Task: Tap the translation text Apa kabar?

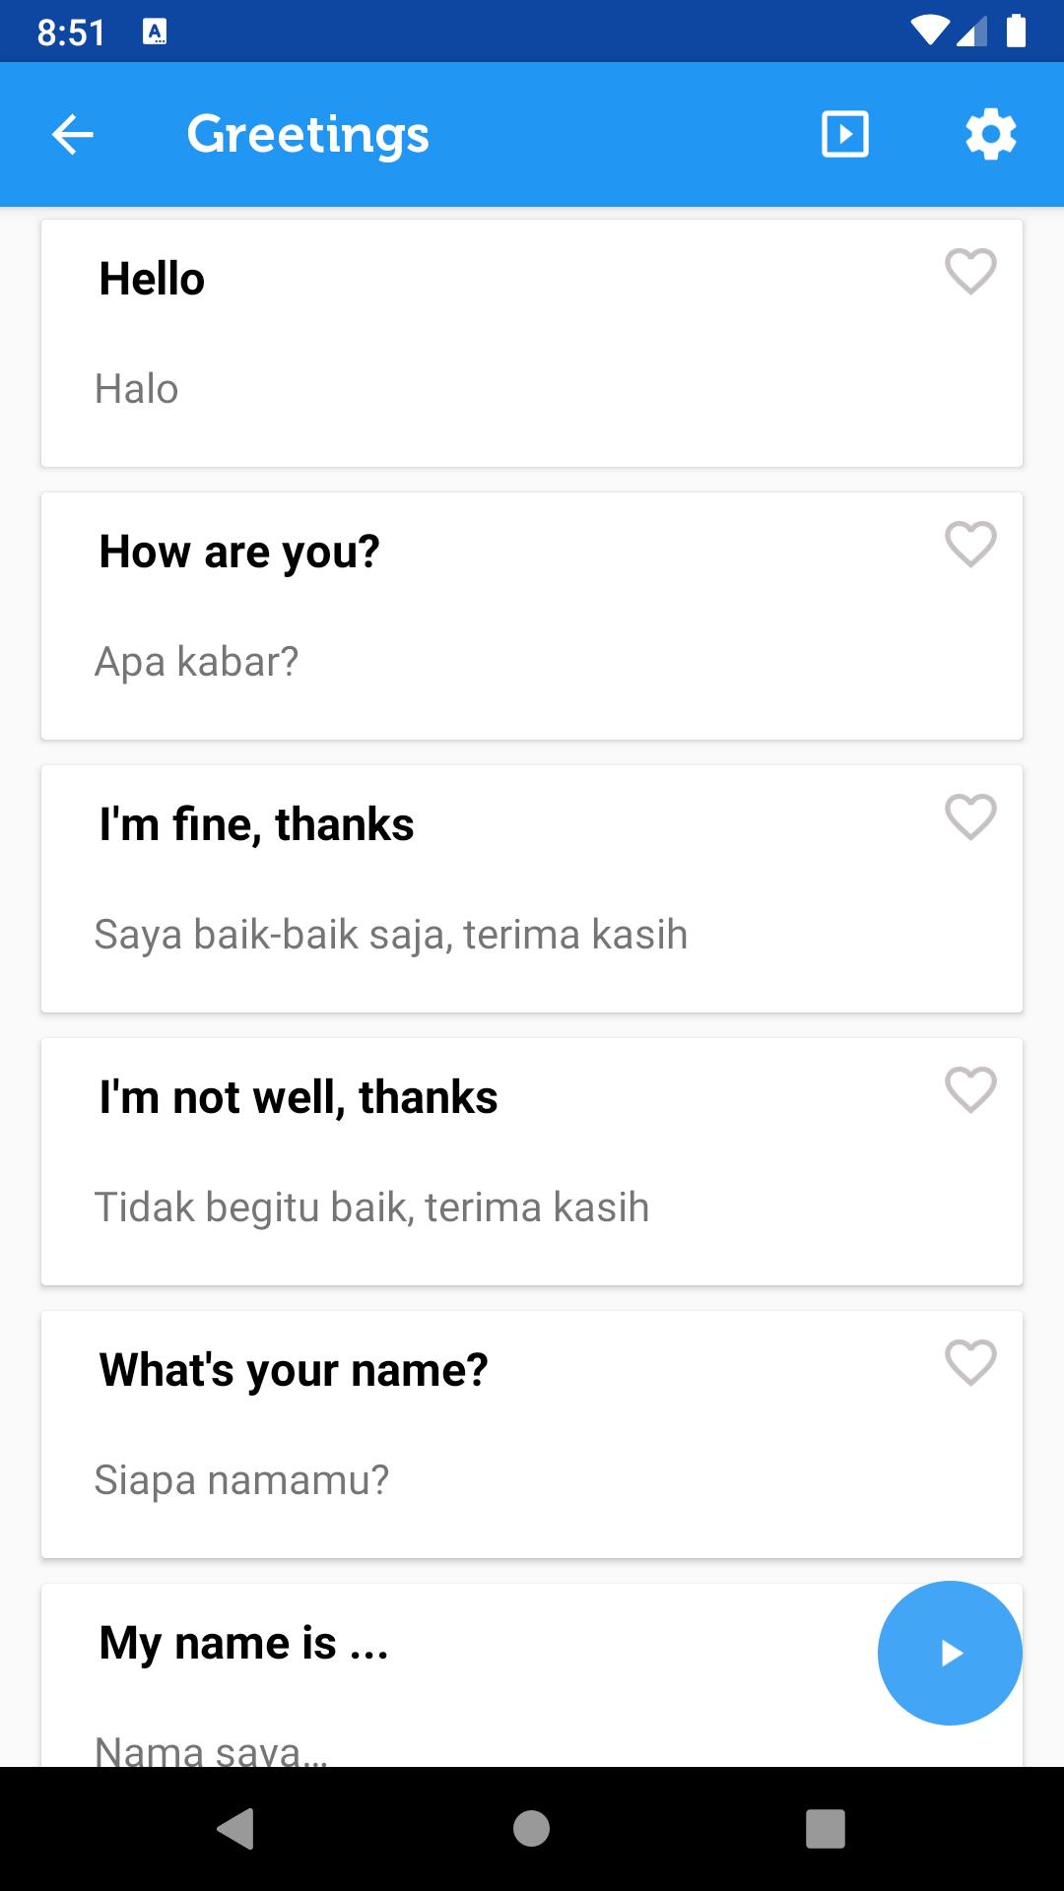Action: [196, 662]
